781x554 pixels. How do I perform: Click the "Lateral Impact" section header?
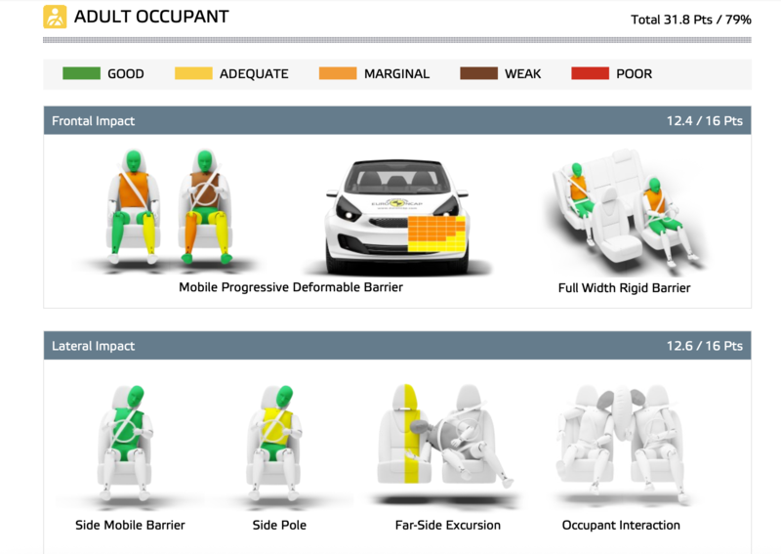pyautogui.click(x=397, y=346)
